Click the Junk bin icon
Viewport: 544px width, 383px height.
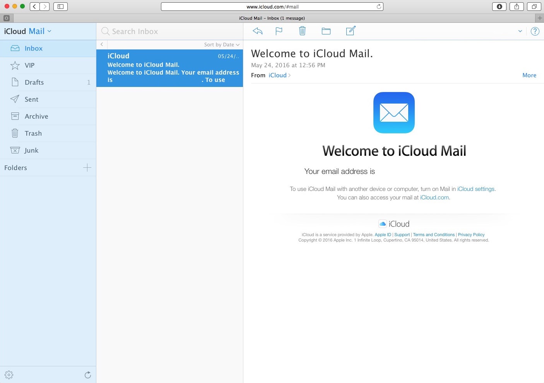click(15, 150)
